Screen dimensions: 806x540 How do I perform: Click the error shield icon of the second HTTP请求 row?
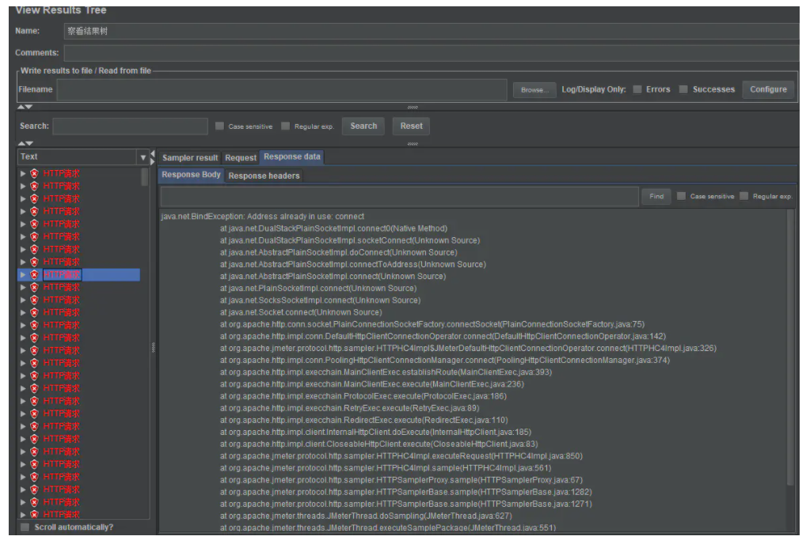[34, 186]
